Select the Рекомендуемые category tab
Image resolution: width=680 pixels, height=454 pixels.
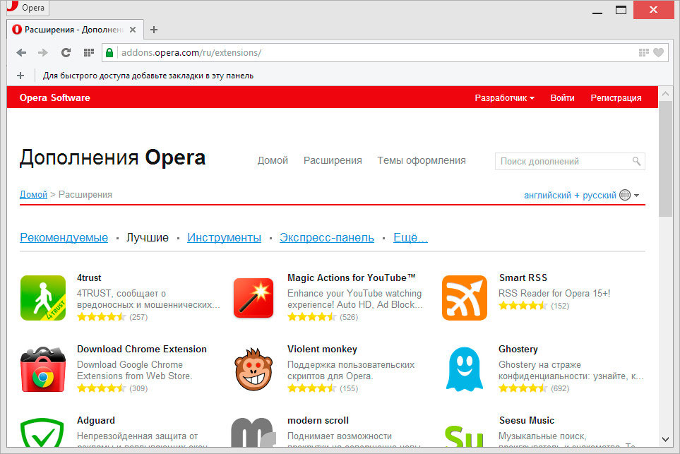tap(64, 238)
